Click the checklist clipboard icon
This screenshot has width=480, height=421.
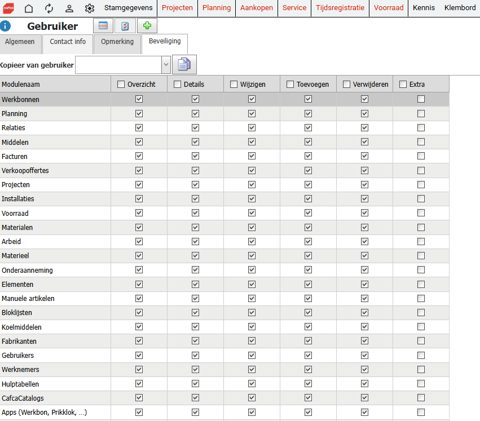click(125, 26)
